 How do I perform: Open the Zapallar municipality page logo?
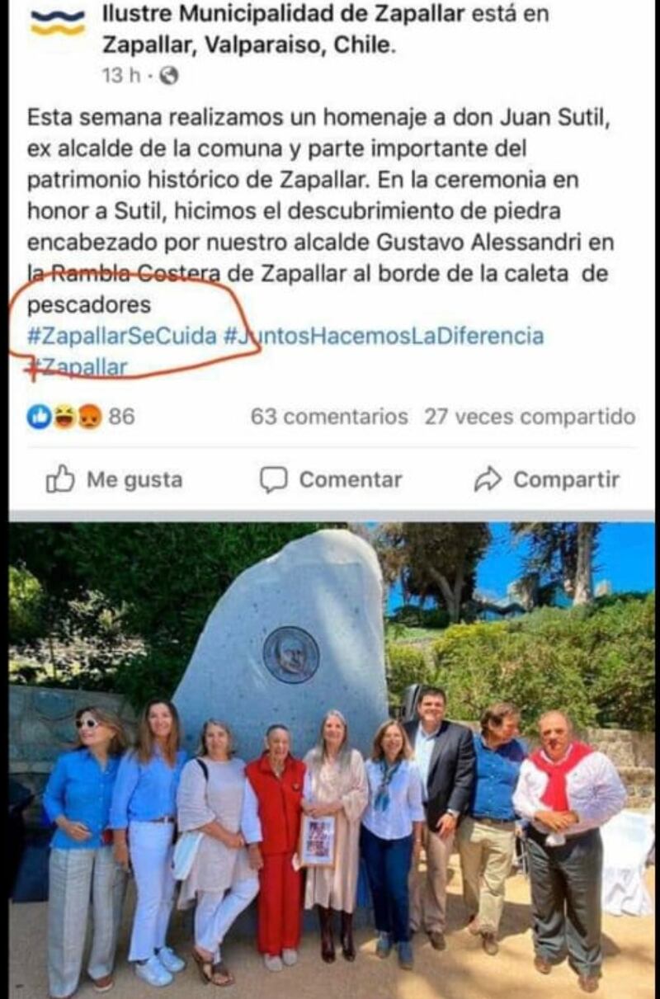pyautogui.click(x=58, y=22)
